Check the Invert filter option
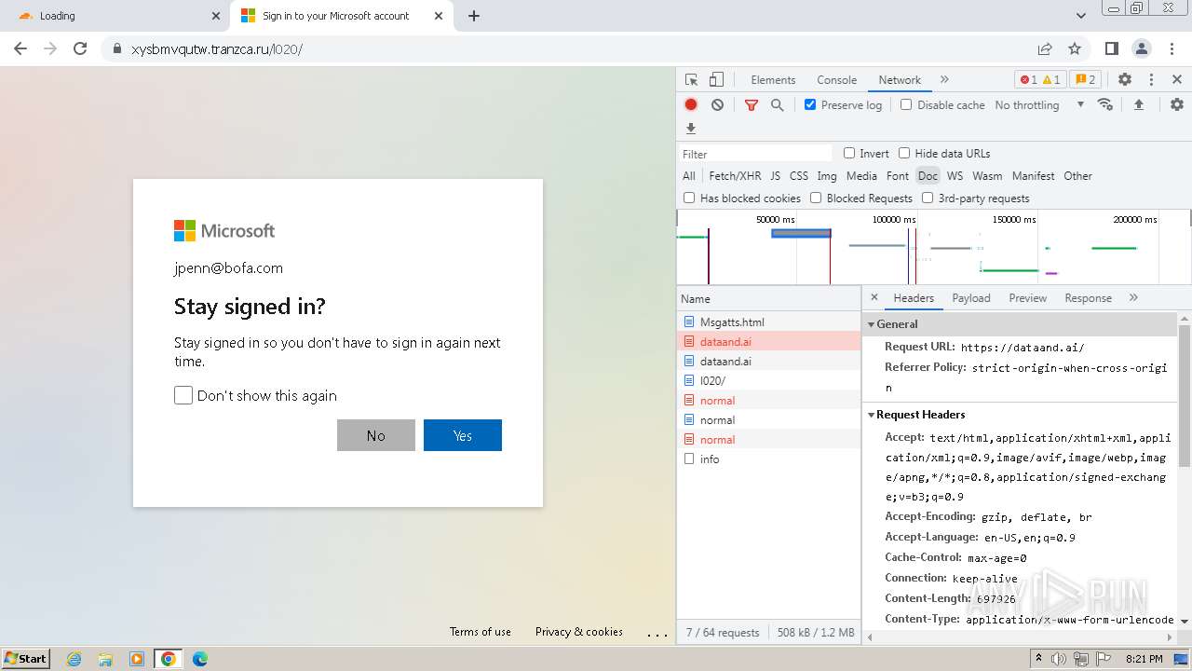The image size is (1192, 671). coord(849,153)
